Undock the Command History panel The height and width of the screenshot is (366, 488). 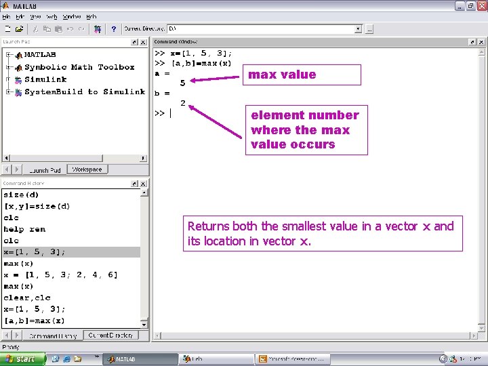point(134,184)
